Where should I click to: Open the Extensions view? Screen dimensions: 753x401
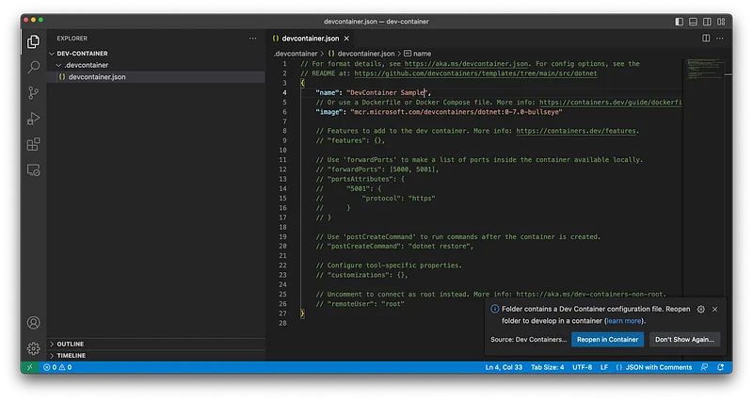34,144
